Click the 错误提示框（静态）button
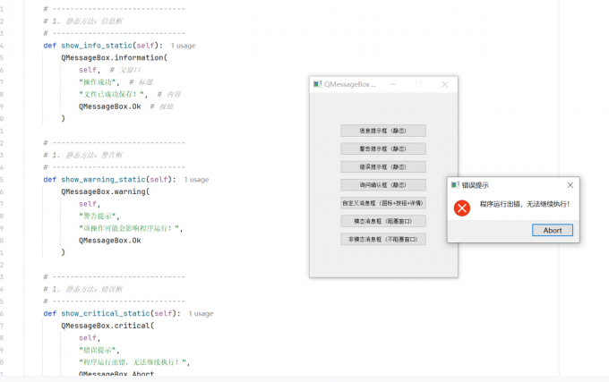Image resolution: width=609 pixels, height=382 pixels. click(383, 166)
